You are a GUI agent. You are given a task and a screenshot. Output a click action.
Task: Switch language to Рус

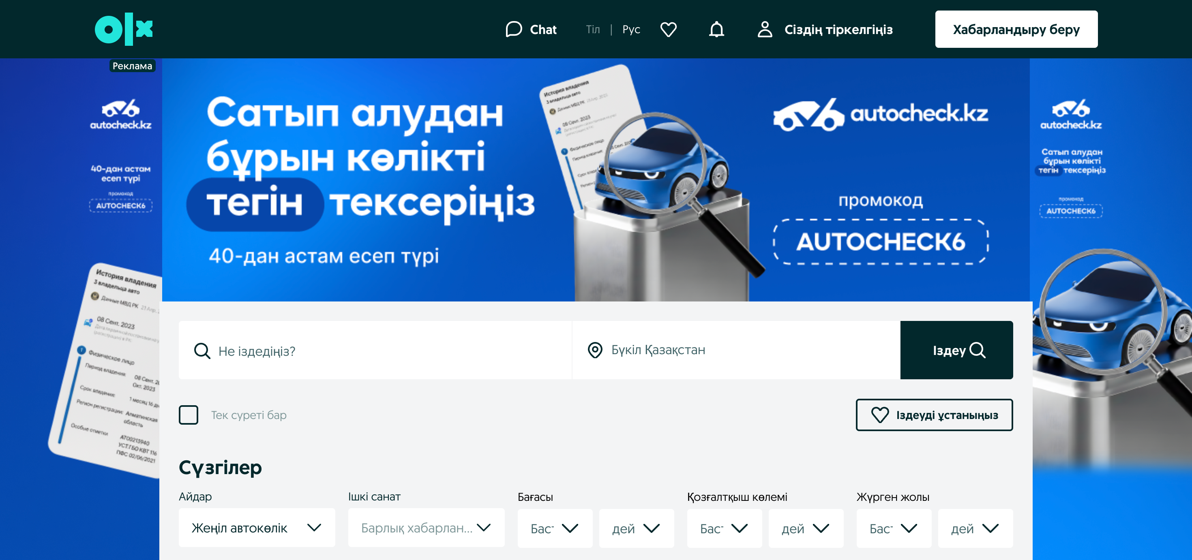click(x=631, y=29)
